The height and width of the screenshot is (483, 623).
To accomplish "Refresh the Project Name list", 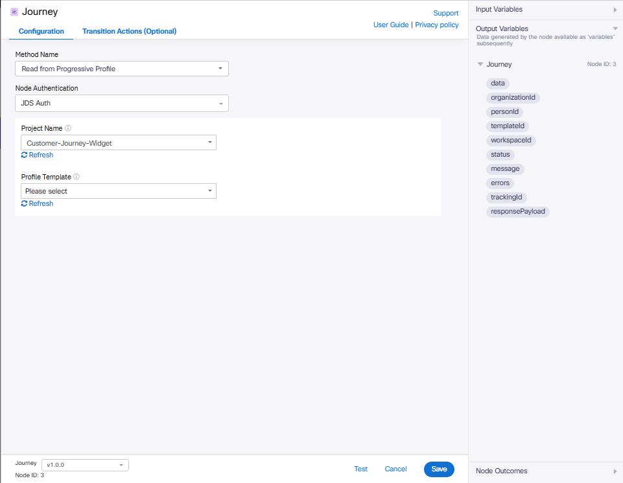I will point(37,155).
